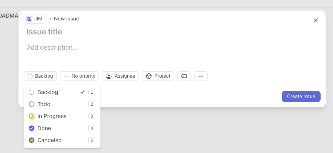Click the gray Canceled X icon

pyautogui.click(x=32, y=140)
